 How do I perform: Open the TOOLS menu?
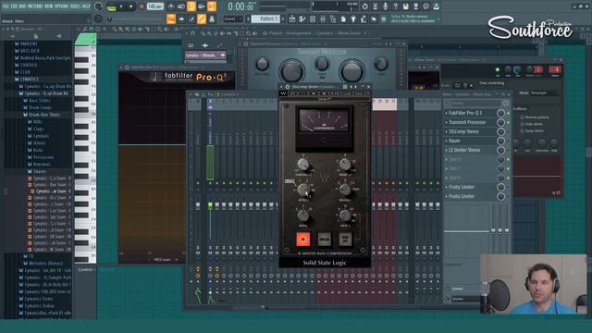[x=75, y=6]
